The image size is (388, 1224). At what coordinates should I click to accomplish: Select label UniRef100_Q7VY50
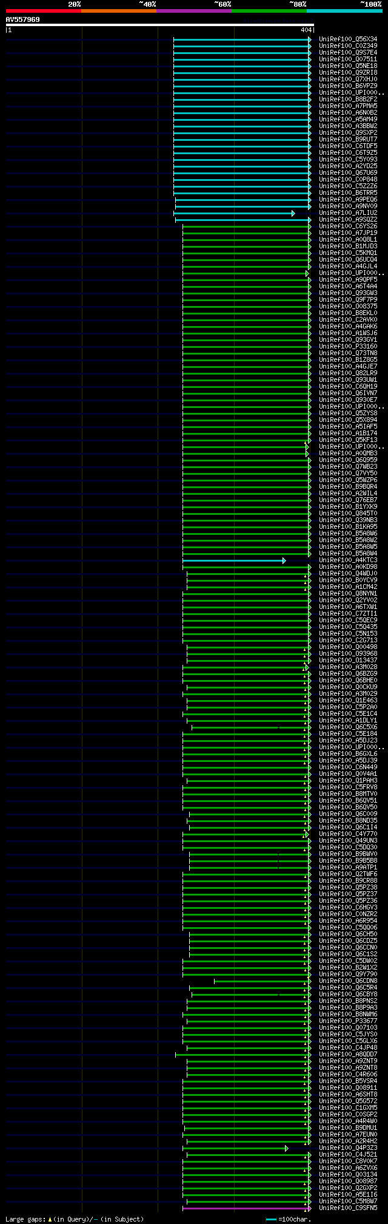coord(348,474)
